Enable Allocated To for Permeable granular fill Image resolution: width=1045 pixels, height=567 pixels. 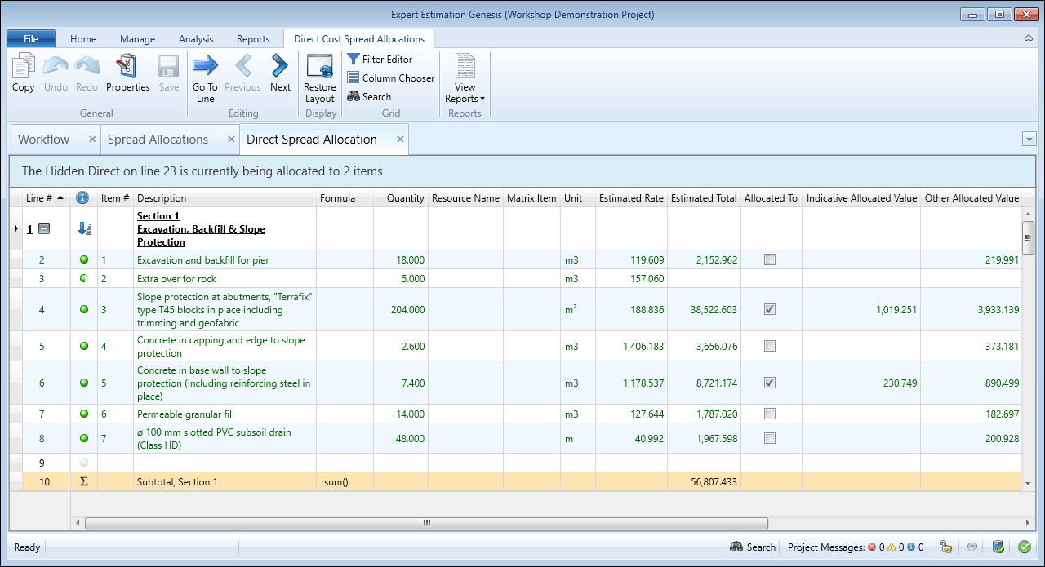point(770,414)
